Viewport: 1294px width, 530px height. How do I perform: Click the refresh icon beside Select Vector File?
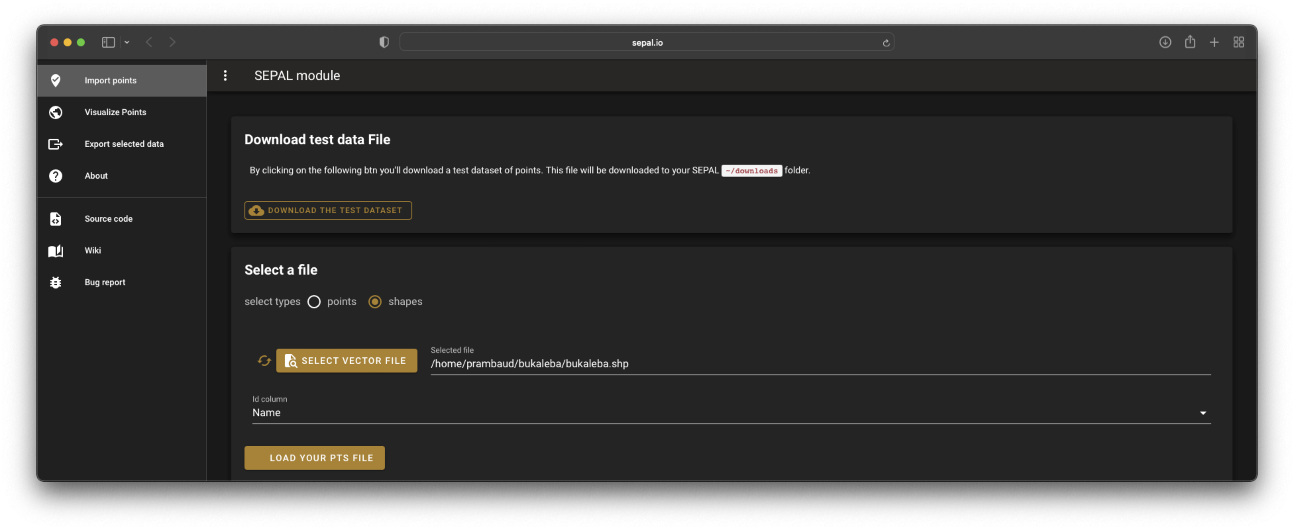(x=264, y=361)
